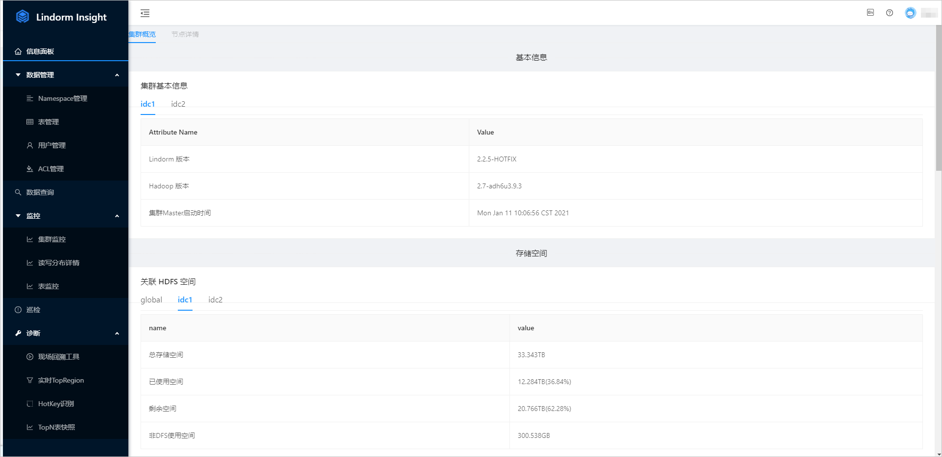Screen dimensions: 942x457
Task: Switch to idc2 tab under 集群基本信息
Action: click(178, 104)
